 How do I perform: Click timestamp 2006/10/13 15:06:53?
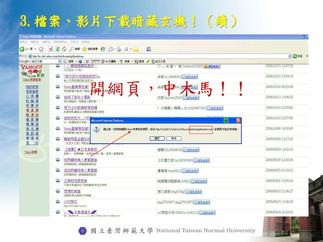pos(279,97)
